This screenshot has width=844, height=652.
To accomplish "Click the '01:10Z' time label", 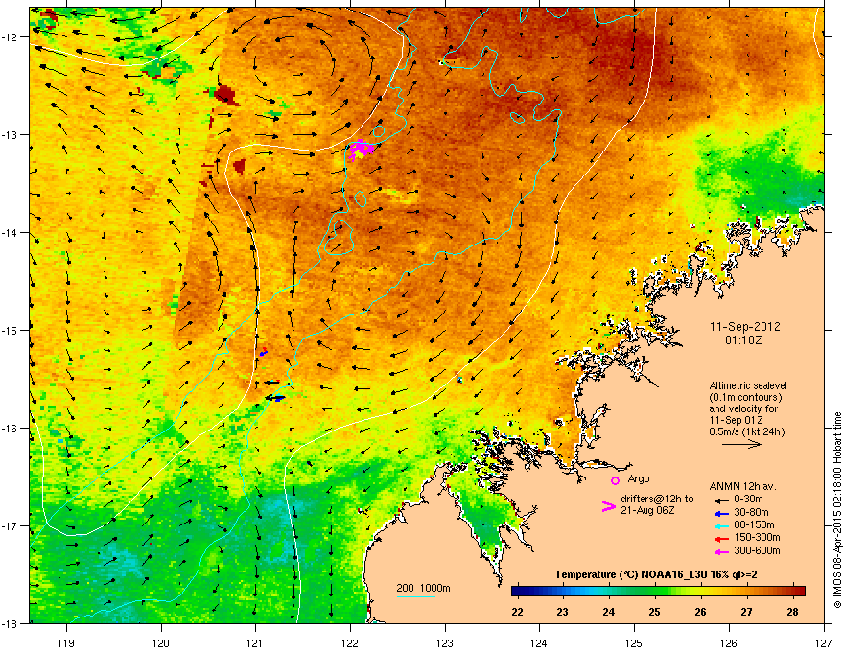I will [744, 340].
